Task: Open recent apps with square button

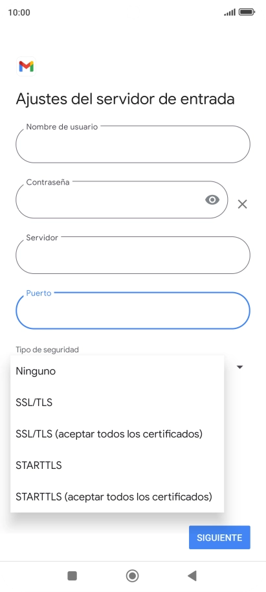Action: coord(72,576)
